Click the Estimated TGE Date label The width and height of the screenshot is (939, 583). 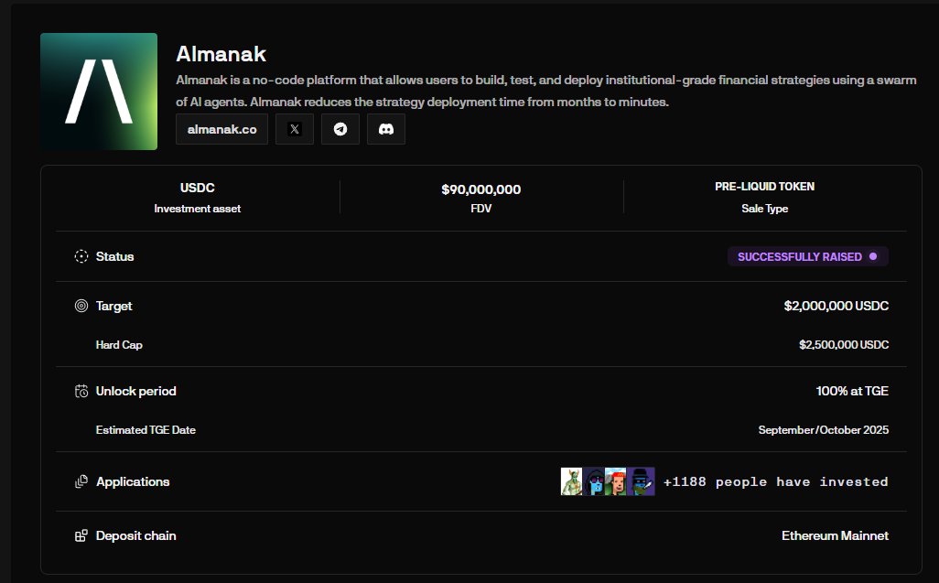(146, 430)
